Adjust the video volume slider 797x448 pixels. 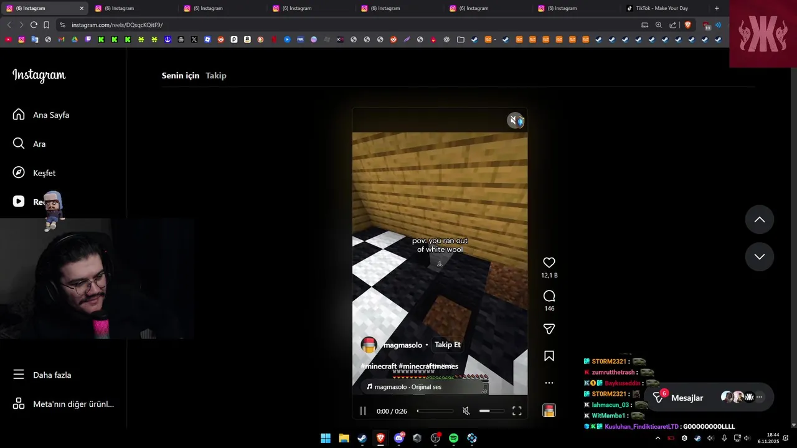tap(493, 411)
